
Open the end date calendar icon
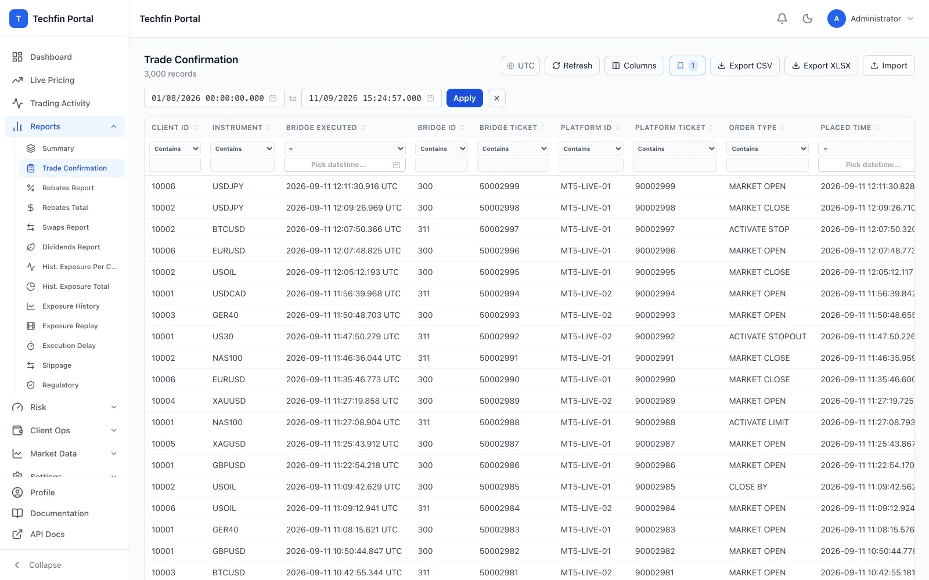click(430, 98)
